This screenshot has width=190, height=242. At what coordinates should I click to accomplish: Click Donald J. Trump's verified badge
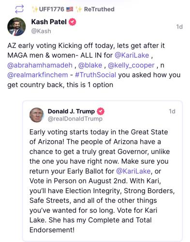101,111
